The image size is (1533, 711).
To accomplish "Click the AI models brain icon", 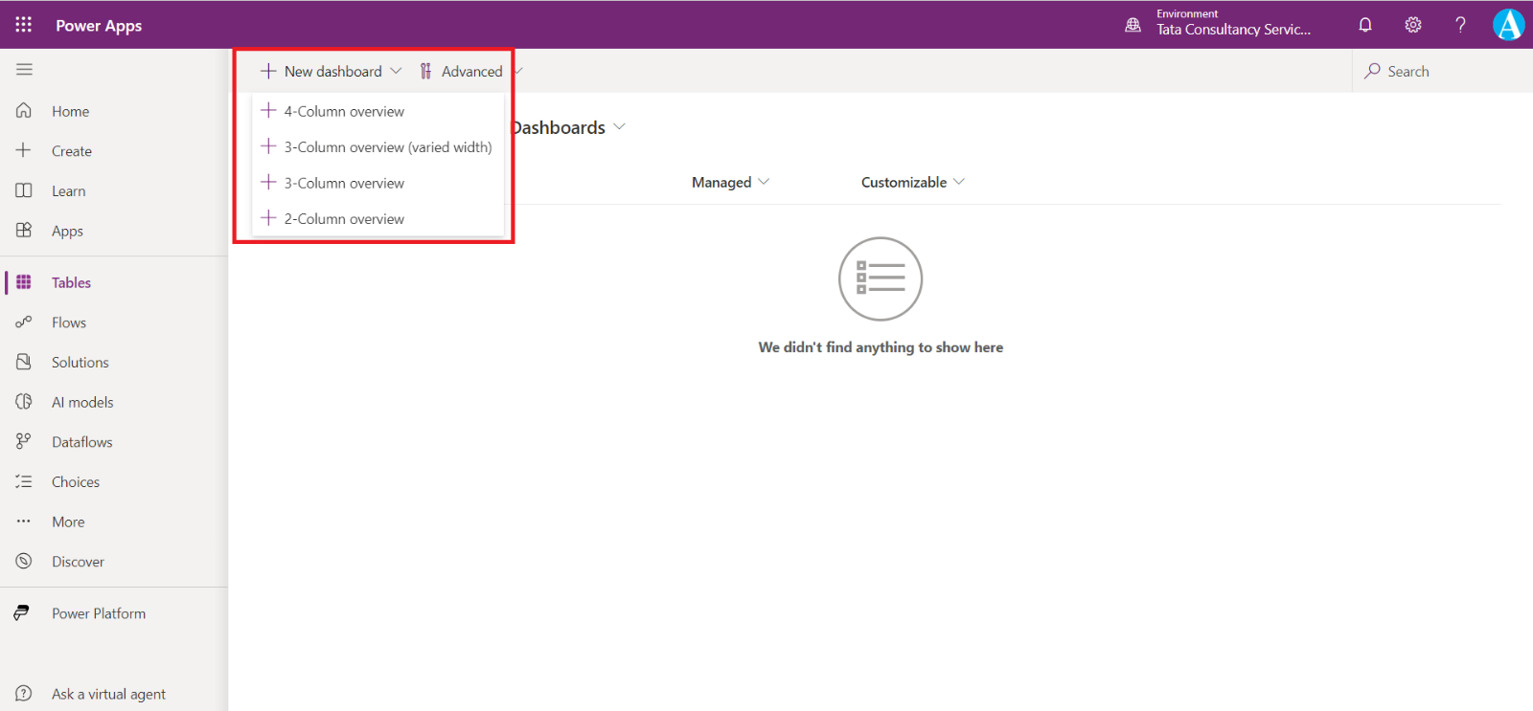I will coord(24,402).
